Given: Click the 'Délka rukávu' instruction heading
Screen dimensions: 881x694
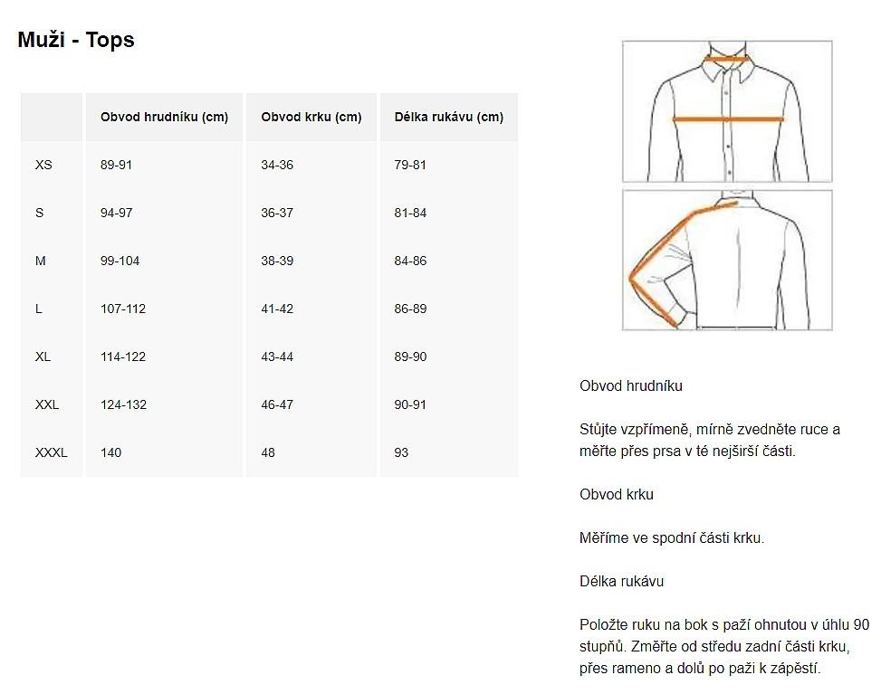Looking at the screenshot, I should tap(621, 581).
